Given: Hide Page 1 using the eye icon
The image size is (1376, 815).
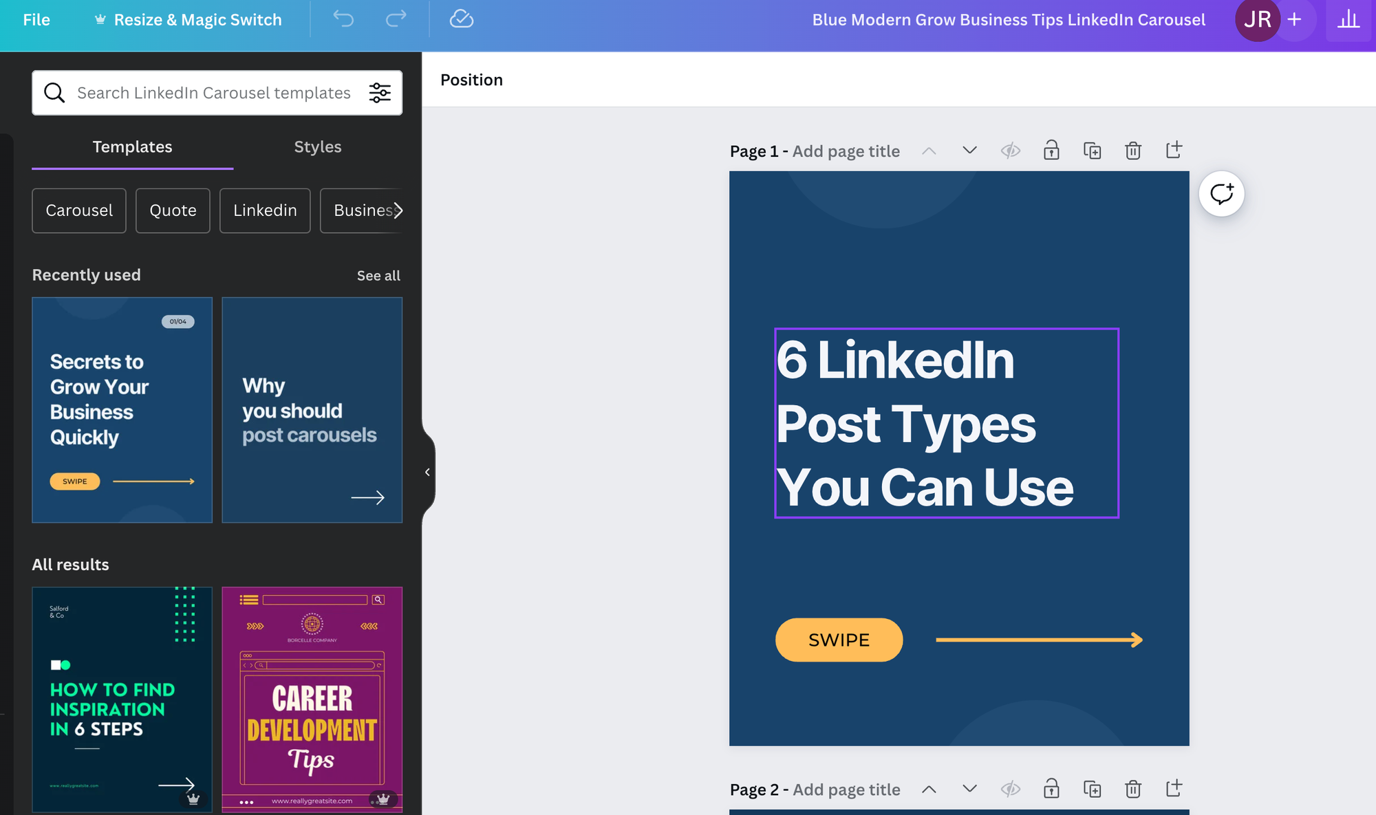Looking at the screenshot, I should (1011, 151).
